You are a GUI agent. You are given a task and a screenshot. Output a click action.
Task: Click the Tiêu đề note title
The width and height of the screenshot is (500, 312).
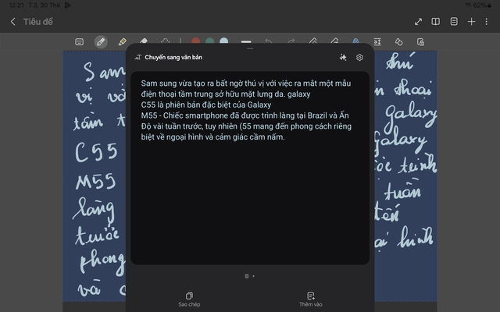tap(37, 22)
